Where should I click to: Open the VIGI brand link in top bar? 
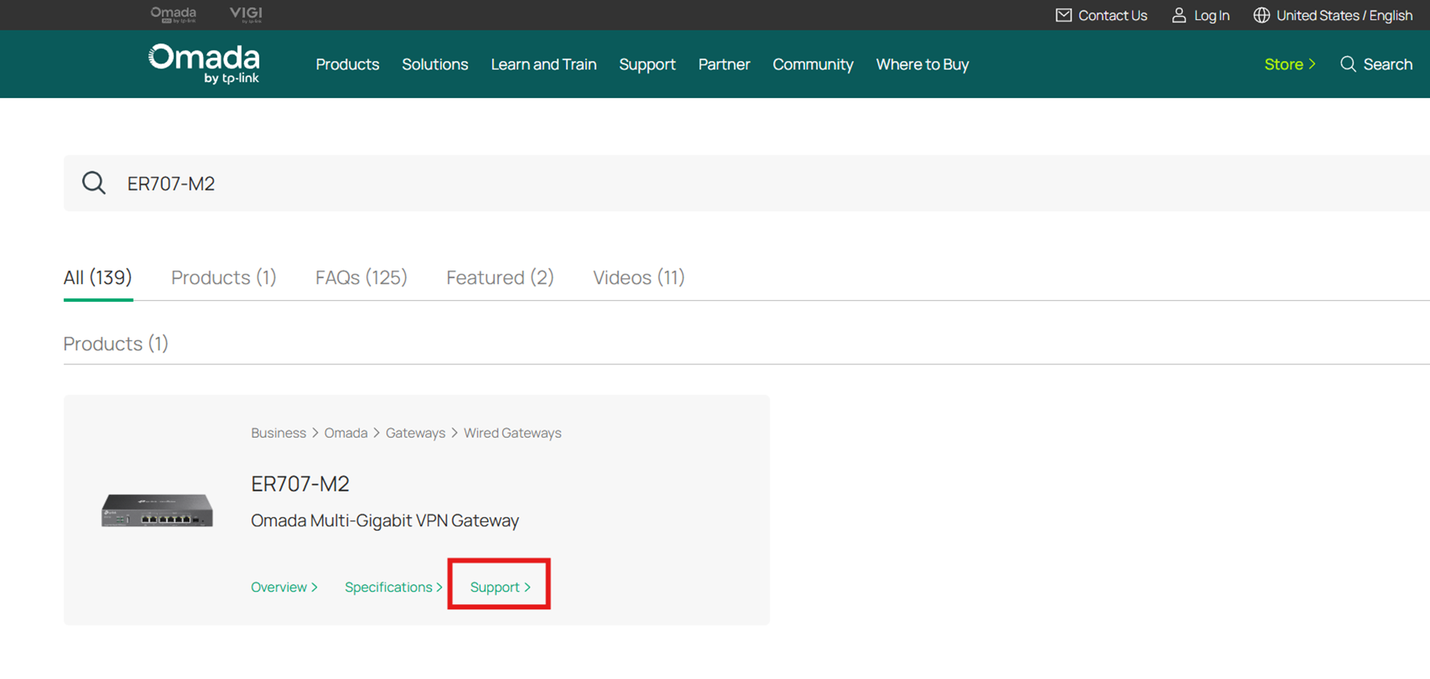246,14
